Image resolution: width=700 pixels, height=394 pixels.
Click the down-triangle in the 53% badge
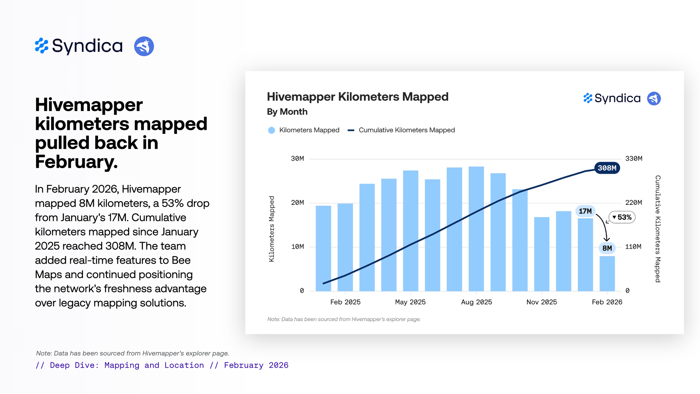tap(614, 217)
